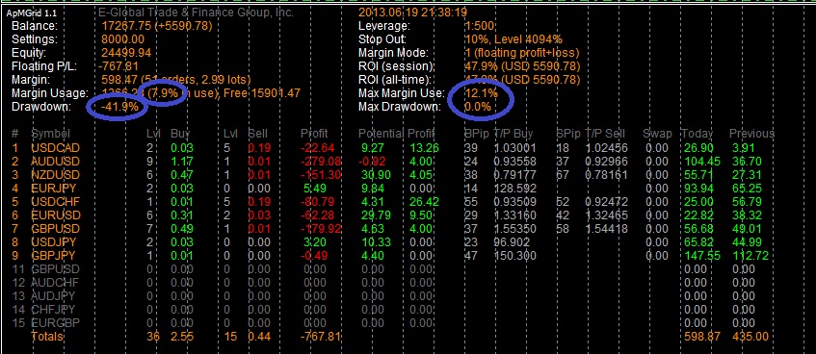Click the AUDCHF symbol in row 12
Viewport: 816px width, 354px height.
55,282
